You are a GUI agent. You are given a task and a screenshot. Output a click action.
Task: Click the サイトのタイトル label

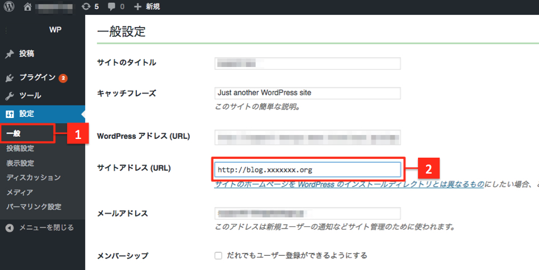pyautogui.click(x=127, y=62)
